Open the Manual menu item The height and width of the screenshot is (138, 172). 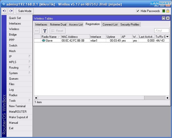tap(20, 123)
